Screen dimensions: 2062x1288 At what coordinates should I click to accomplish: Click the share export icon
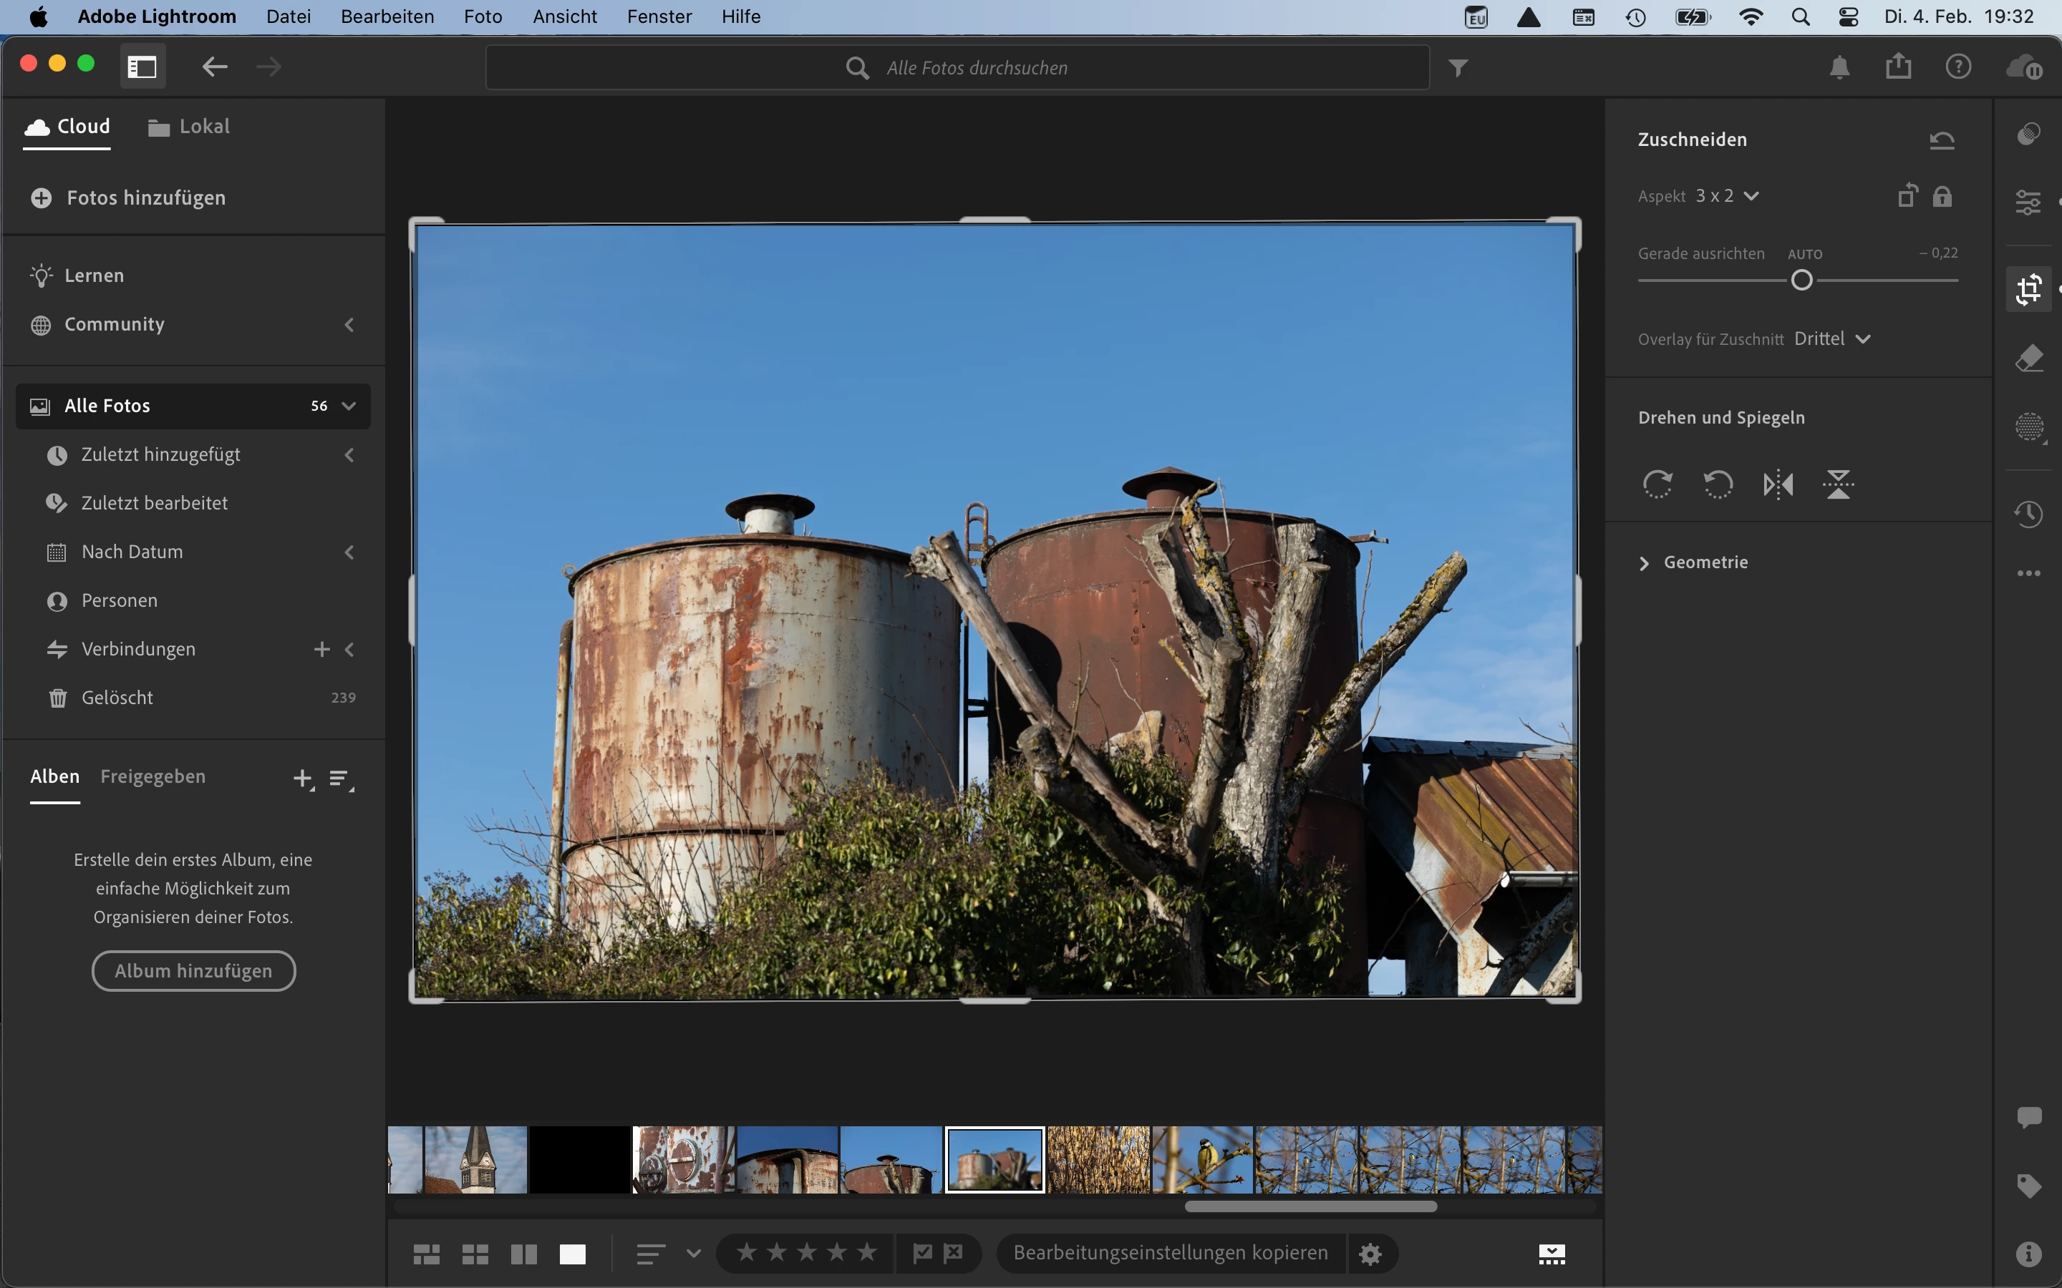(1899, 67)
